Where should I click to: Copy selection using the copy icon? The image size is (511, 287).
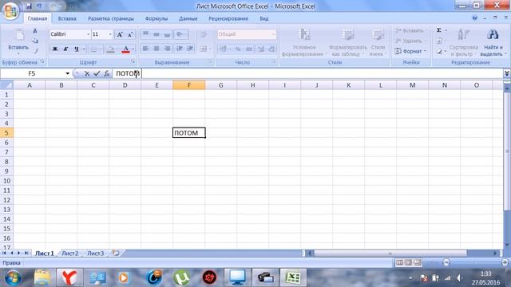point(35,41)
